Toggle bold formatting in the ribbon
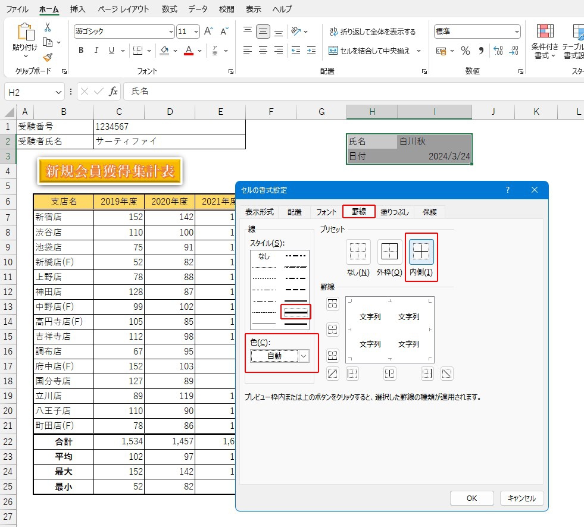The height and width of the screenshot is (527, 584). (x=81, y=51)
